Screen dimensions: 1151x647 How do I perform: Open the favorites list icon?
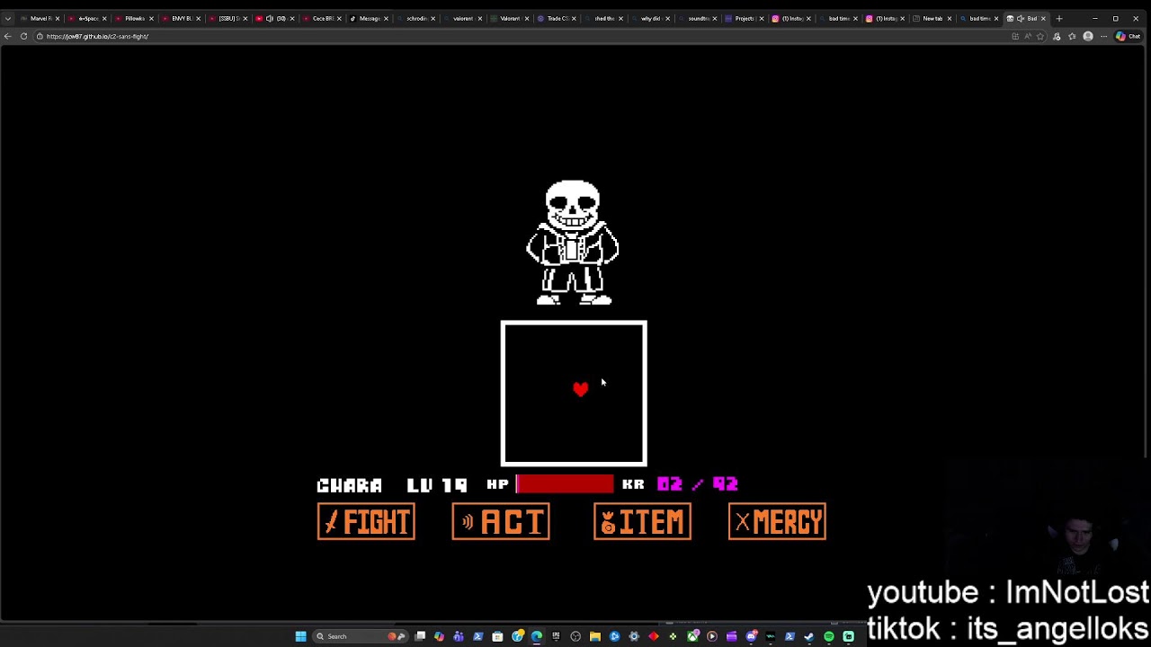(1071, 36)
